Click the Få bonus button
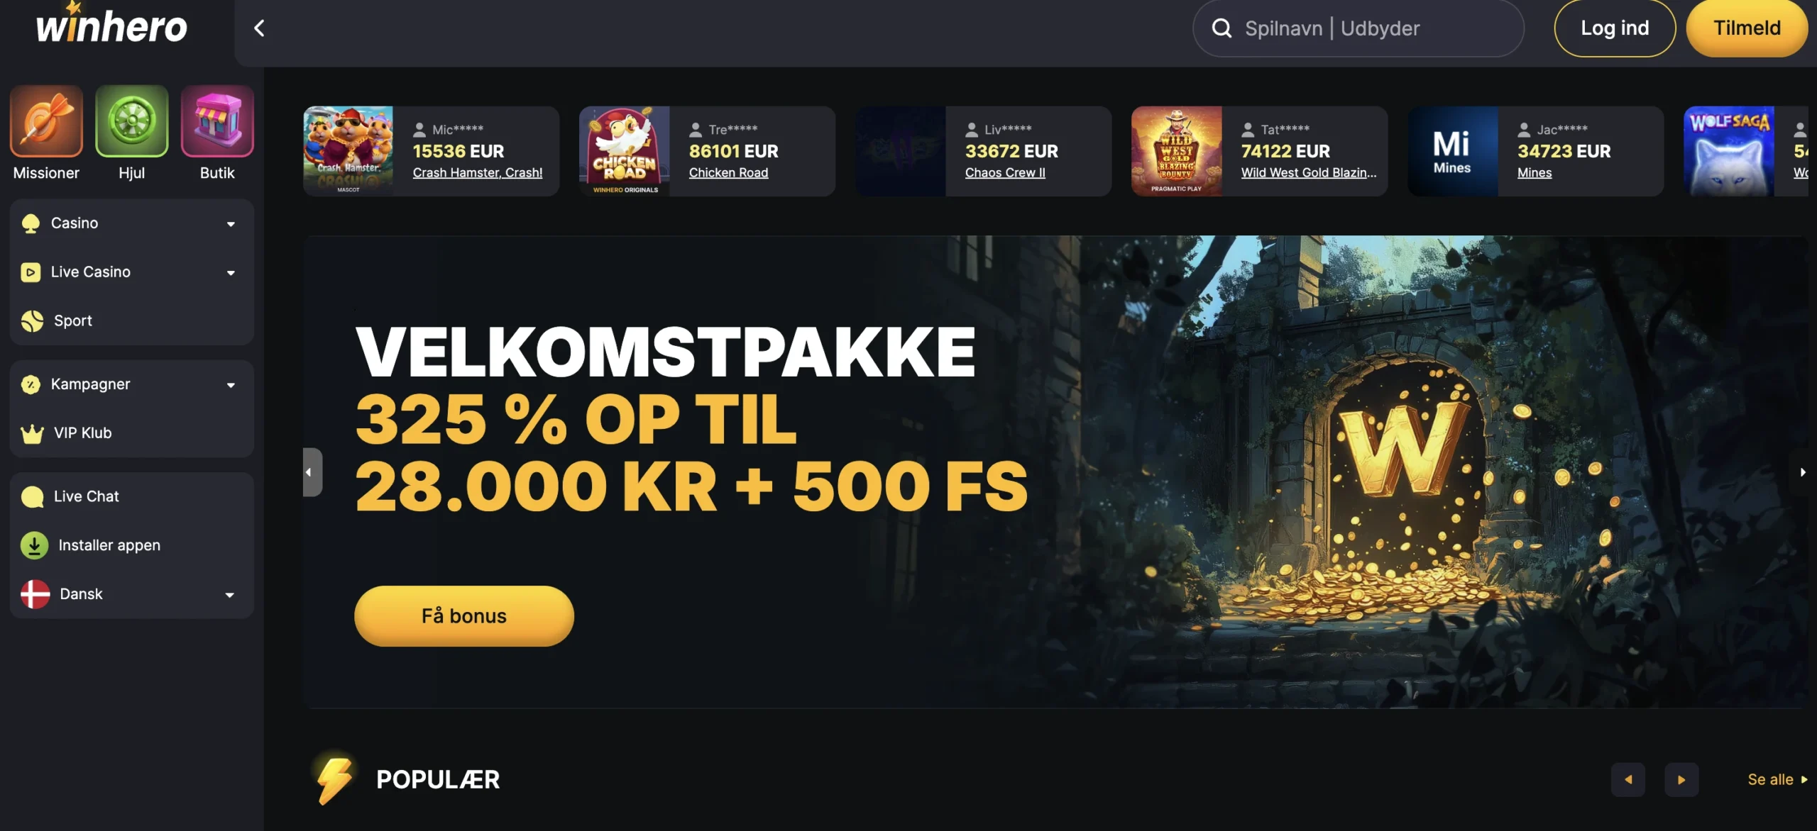Screen dimensions: 1817x831 (464, 615)
